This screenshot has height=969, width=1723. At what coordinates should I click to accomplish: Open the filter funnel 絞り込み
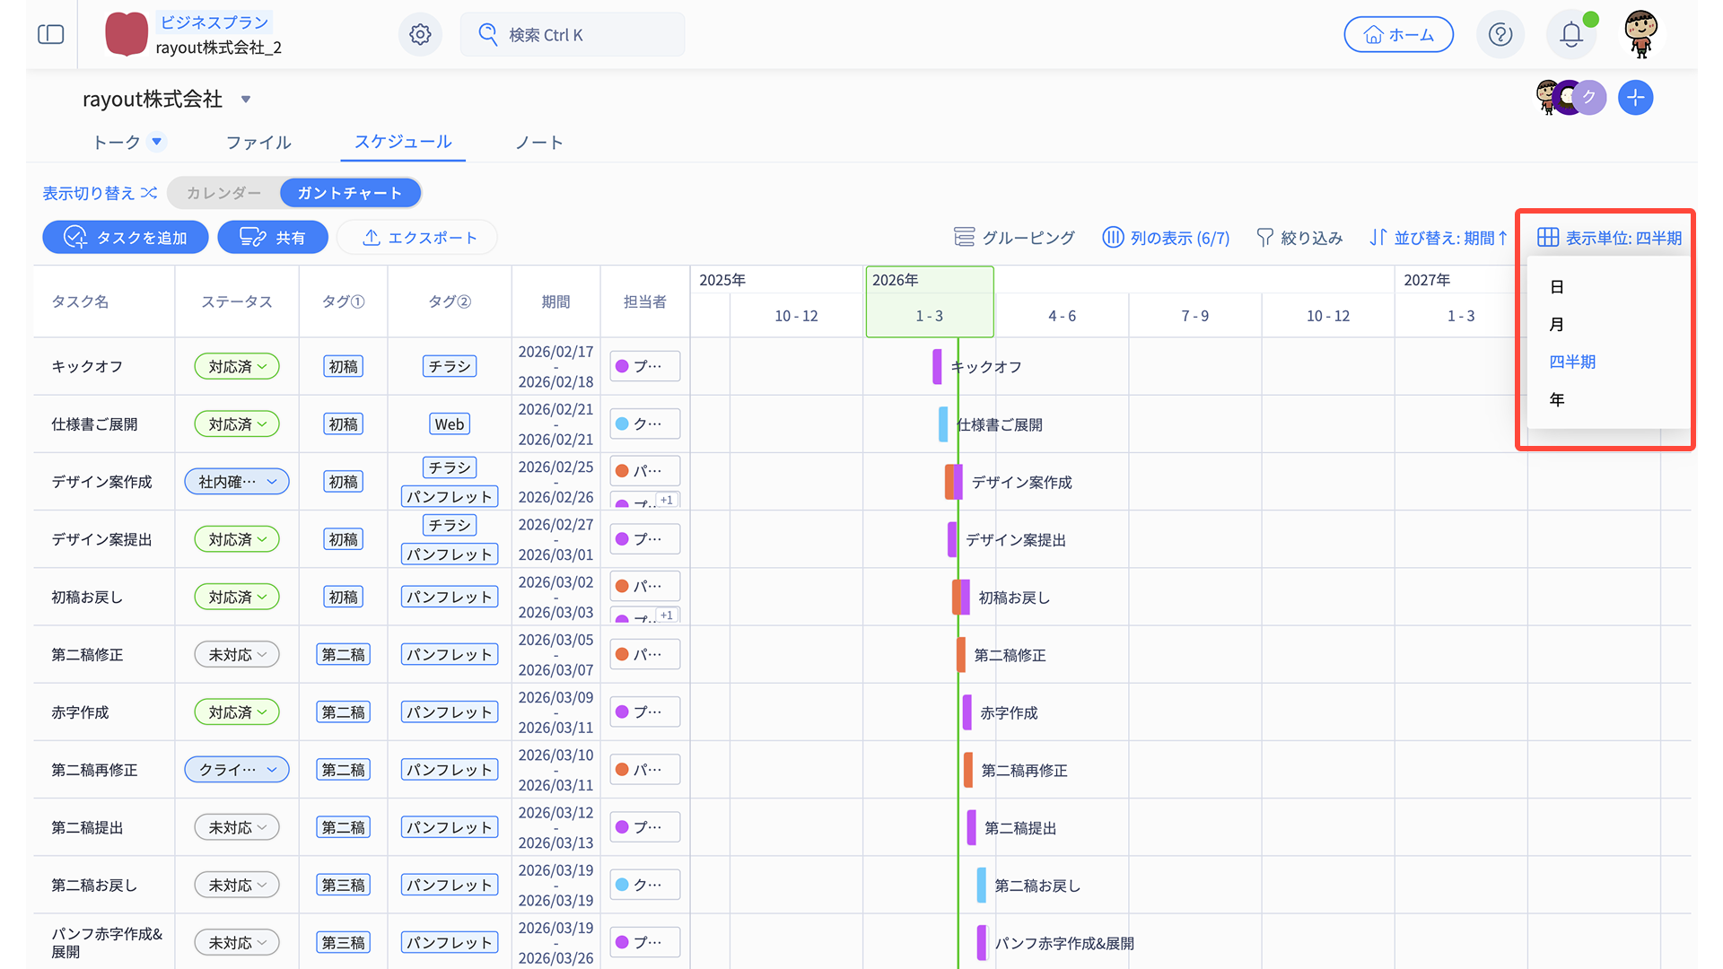pos(1299,238)
